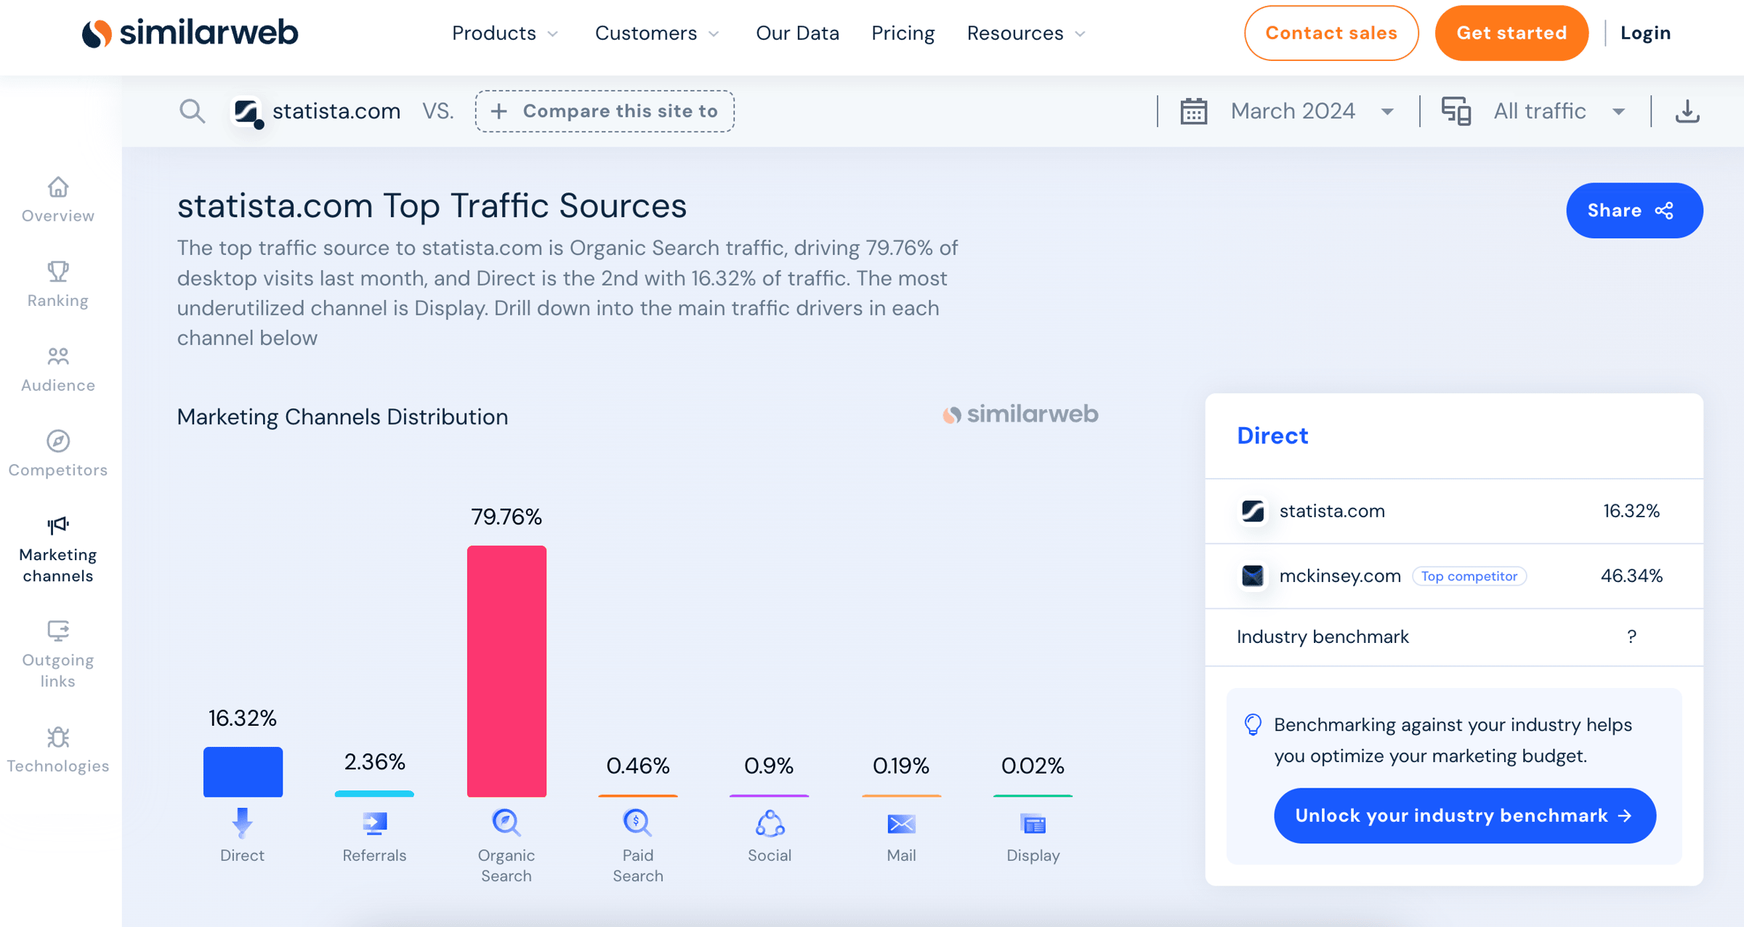Click the 2.36% Referrals value
The height and width of the screenshot is (927, 1744).
click(x=374, y=761)
